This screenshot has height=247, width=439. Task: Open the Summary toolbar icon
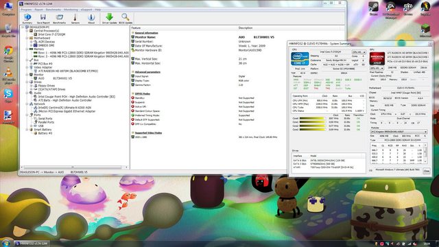click(x=27, y=17)
